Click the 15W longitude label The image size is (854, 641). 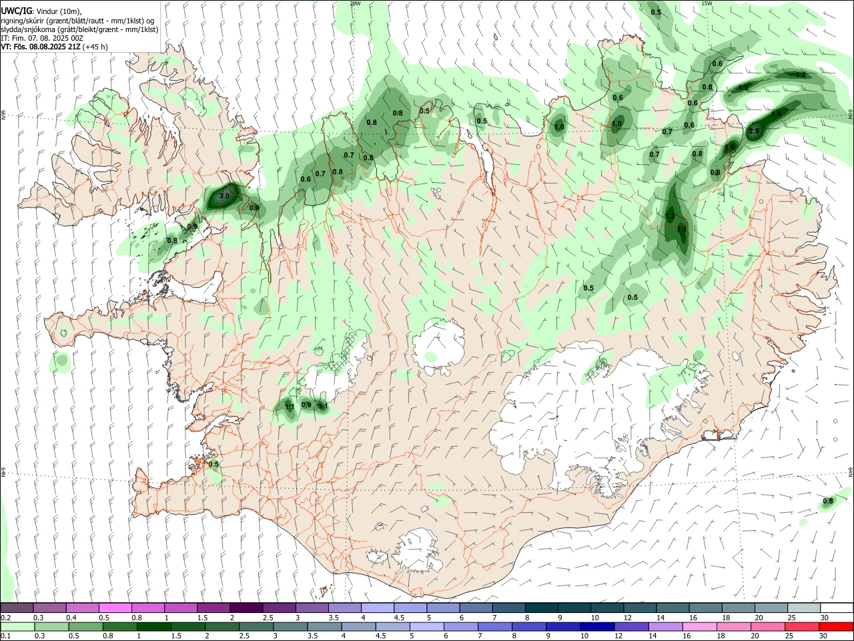(x=707, y=3)
